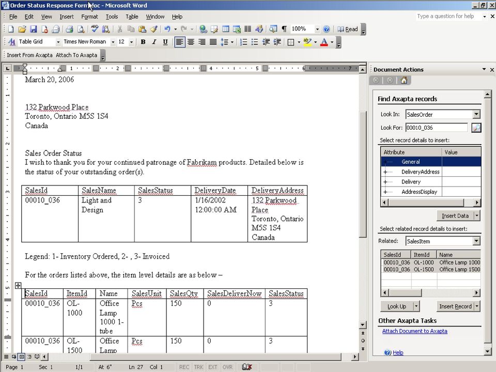Click the Outside Border icon
Viewport: 496px width, 372px height.
point(291,42)
